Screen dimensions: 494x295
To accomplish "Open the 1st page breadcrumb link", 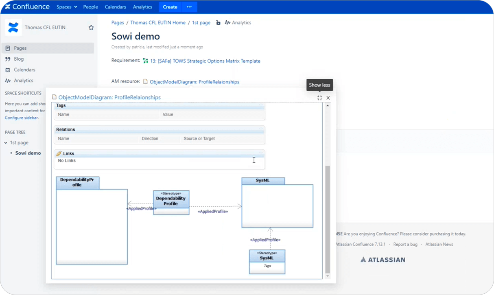I will [x=201, y=23].
